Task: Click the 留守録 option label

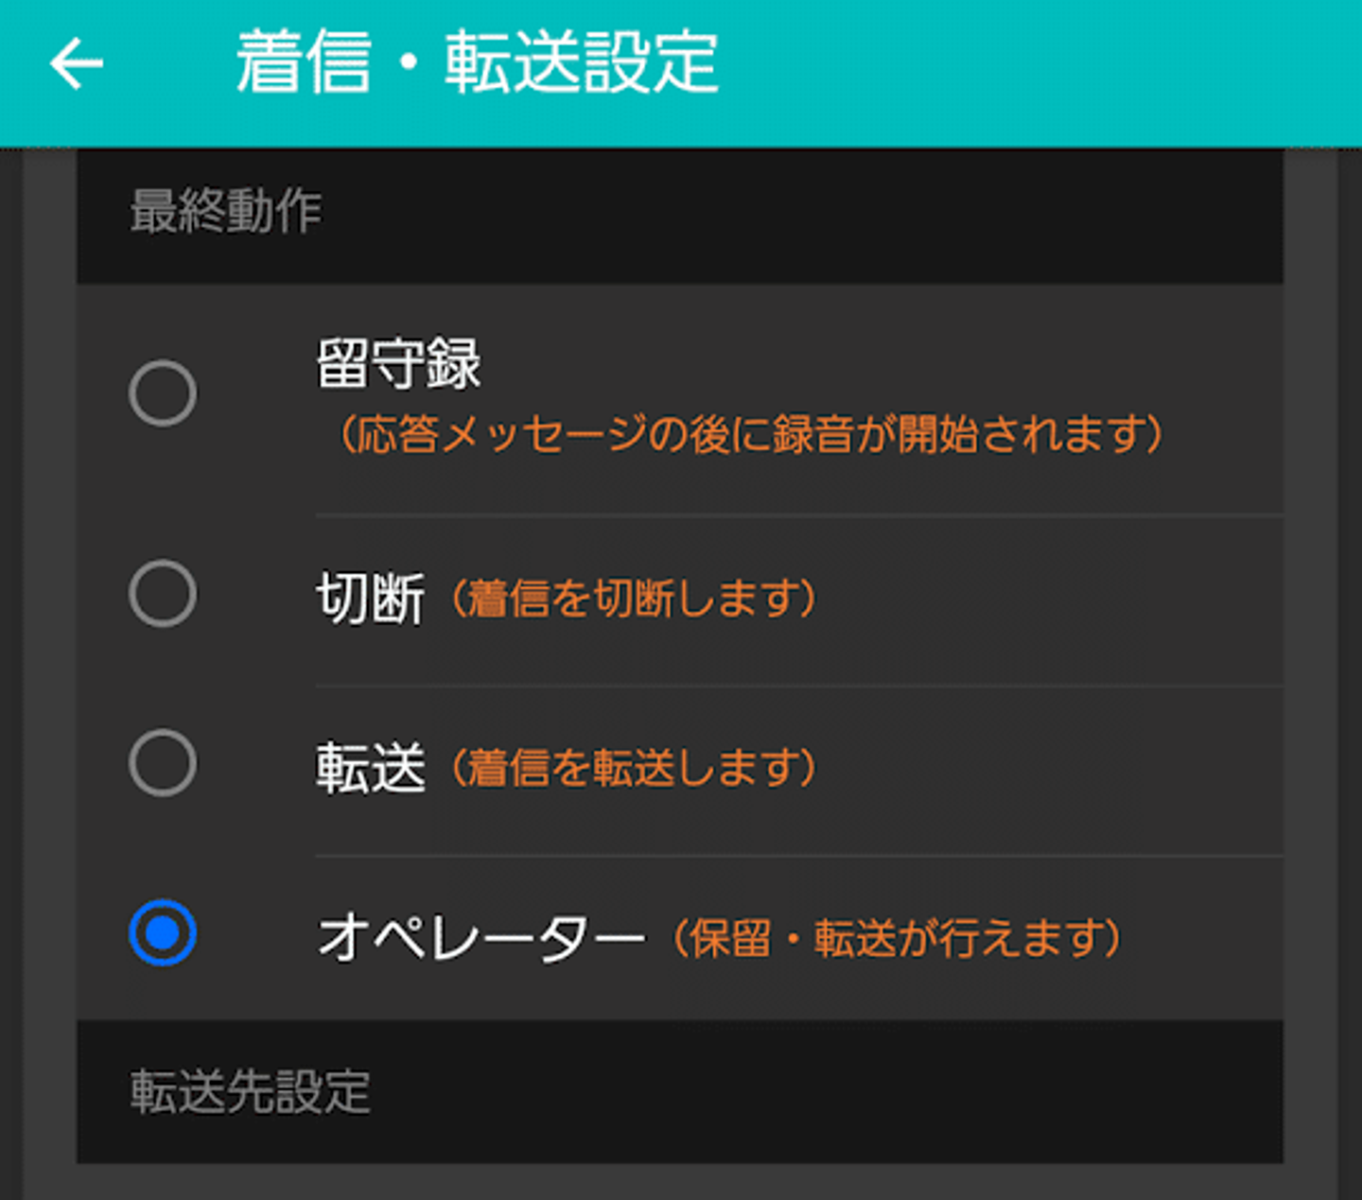Action: click(x=398, y=364)
